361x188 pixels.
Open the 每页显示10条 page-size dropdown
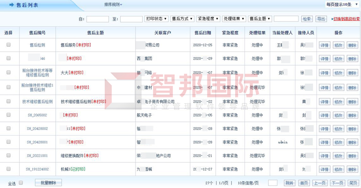click(x=342, y=4)
